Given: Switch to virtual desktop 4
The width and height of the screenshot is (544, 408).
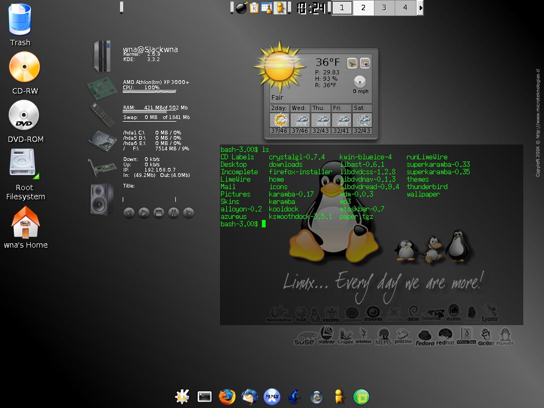Looking at the screenshot, I should [x=405, y=7].
